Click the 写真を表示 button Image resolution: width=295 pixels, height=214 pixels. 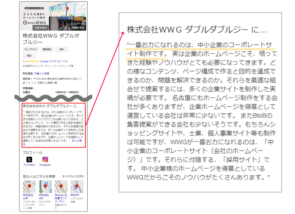coord(41,27)
